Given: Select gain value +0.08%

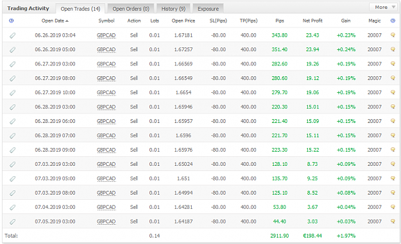Looking at the screenshot, I should pyautogui.click(x=346, y=193).
